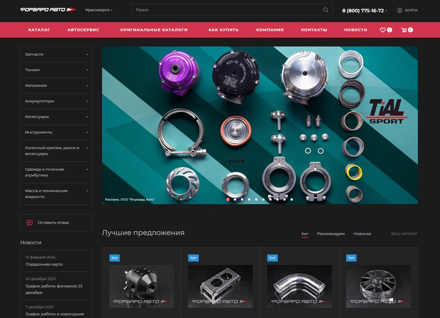Select the last banner slide dot
This screenshot has height=318, width=440.
(x=292, y=200)
